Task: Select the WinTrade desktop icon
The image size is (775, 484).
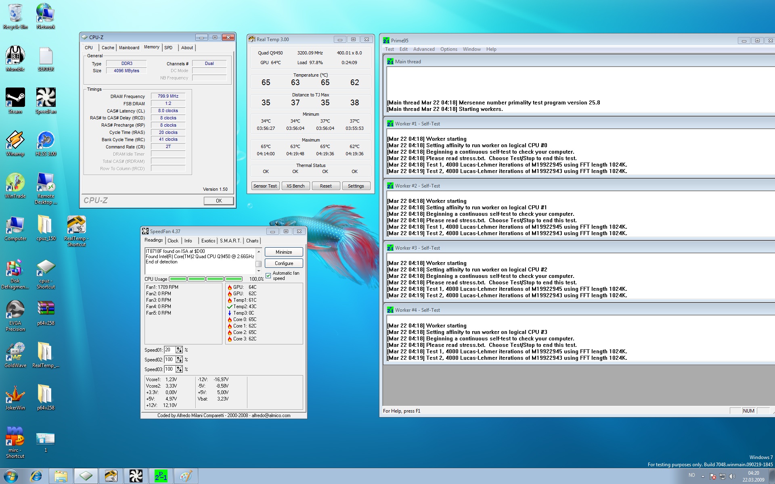Action: [15, 186]
